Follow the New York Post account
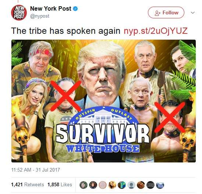 (166, 12)
